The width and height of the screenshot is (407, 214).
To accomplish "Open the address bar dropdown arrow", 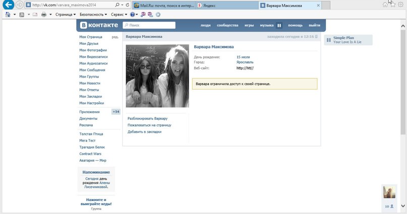I will [122, 5].
